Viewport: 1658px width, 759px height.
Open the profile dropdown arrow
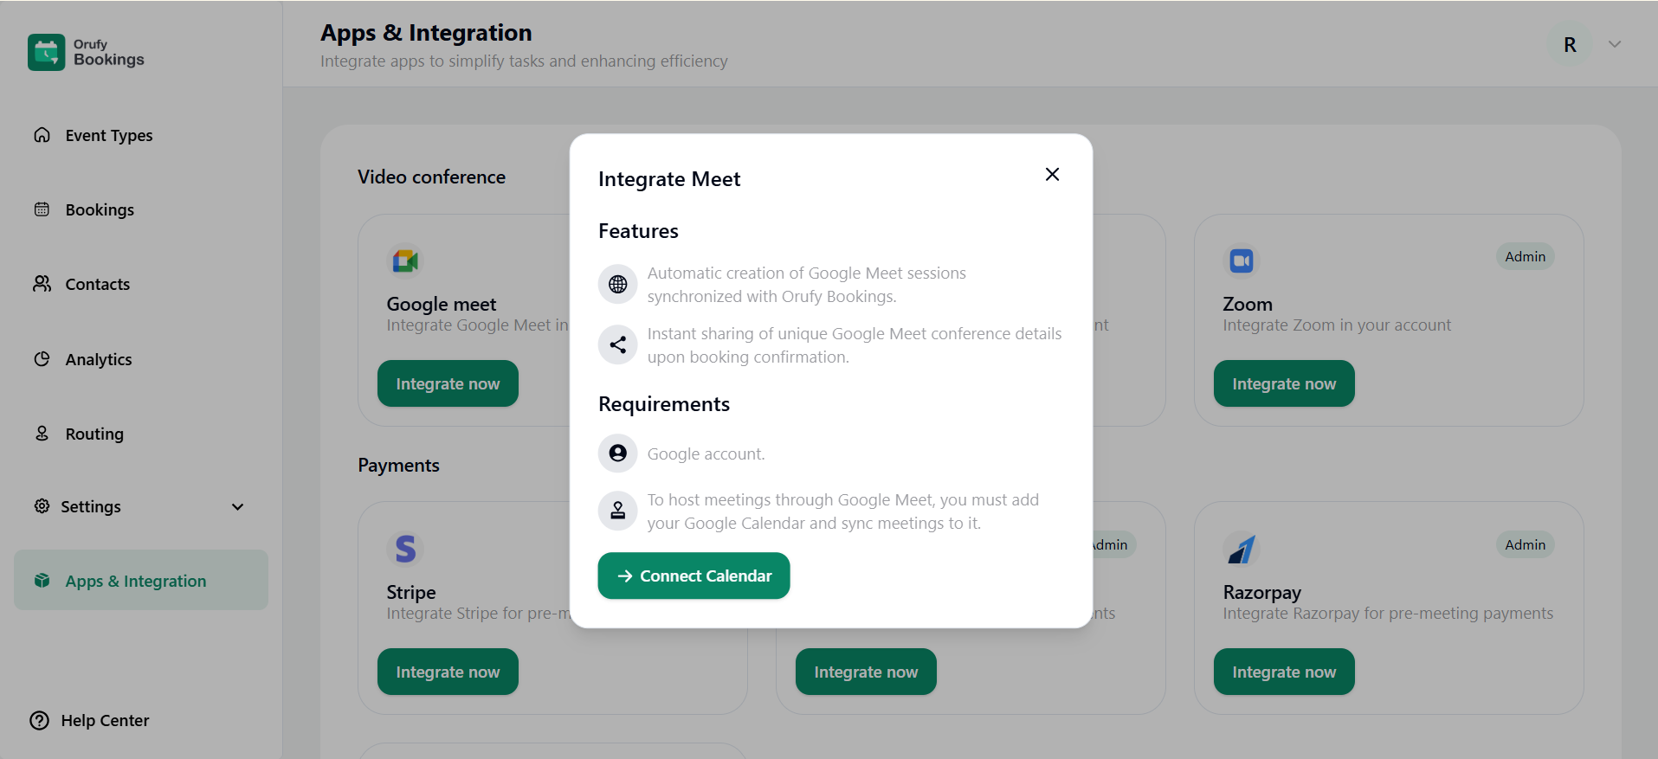click(1615, 44)
